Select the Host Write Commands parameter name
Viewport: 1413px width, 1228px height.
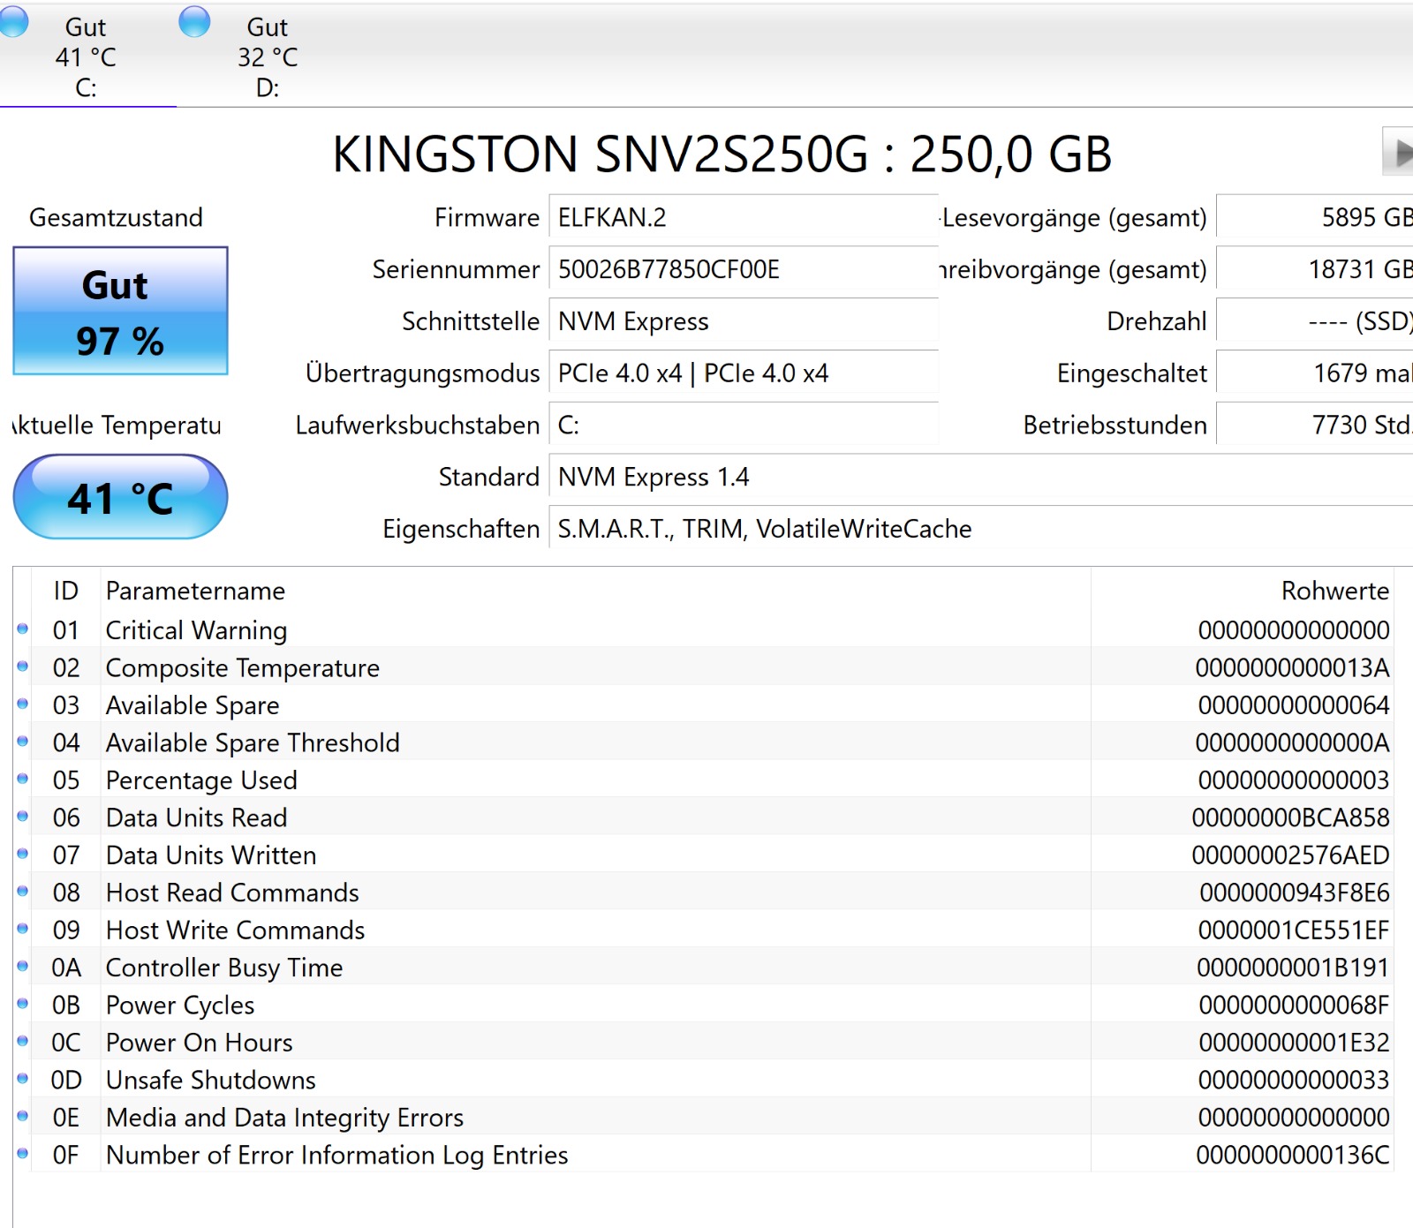pyautogui.click(x=235, y=930)
